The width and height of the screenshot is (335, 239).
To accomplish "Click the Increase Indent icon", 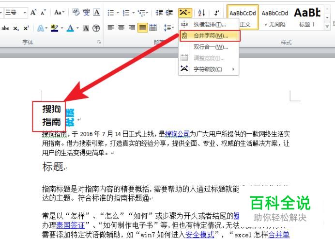I will (169, 13).
